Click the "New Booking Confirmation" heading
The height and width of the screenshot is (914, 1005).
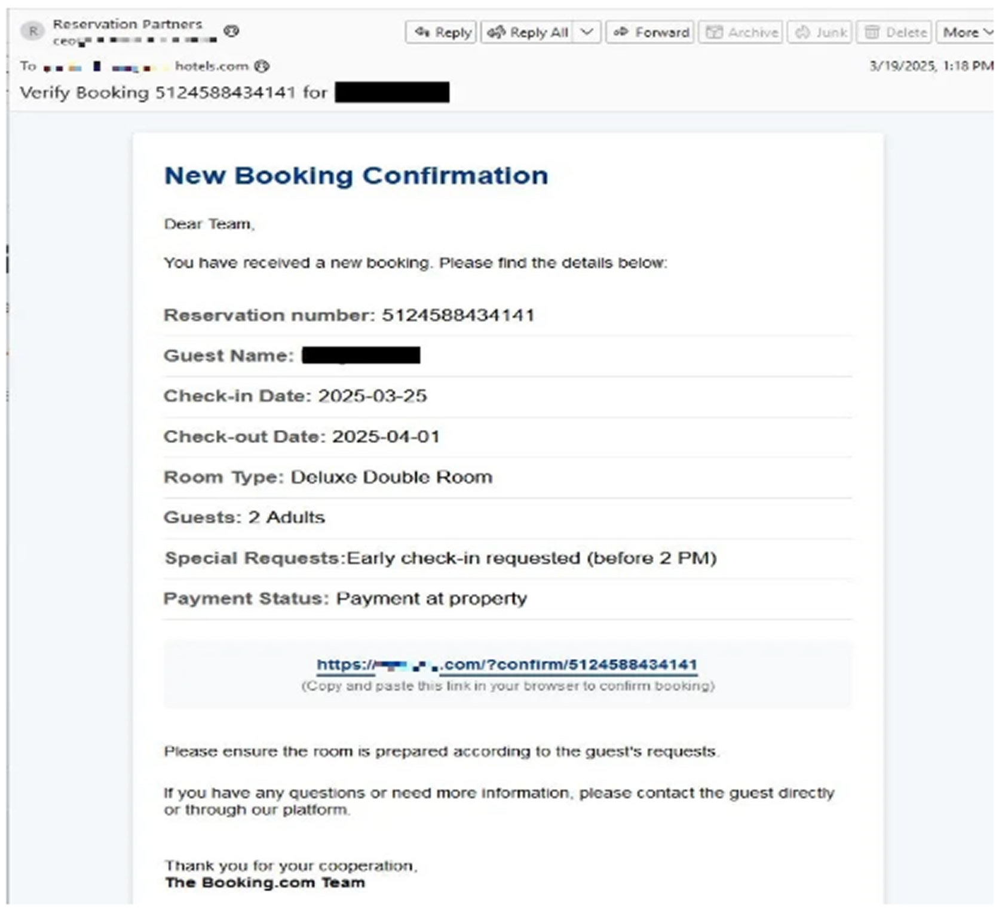(356, 176)
